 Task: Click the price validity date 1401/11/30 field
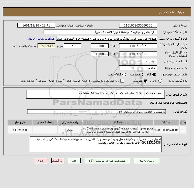[x=138, y=54]
